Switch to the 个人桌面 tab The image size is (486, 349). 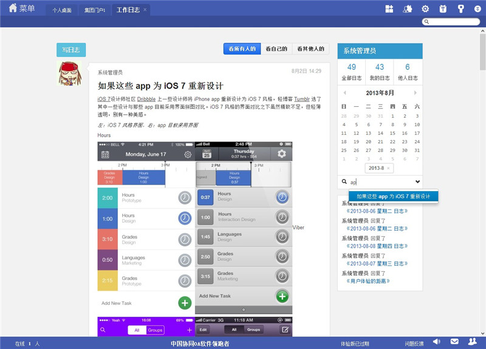click(x=62, y=10)
